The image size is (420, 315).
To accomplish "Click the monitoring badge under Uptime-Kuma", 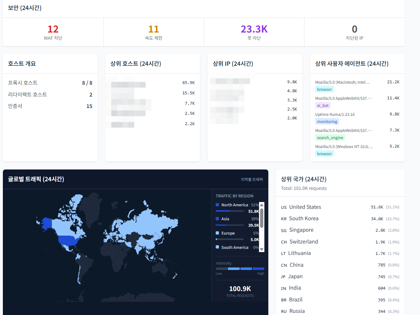I will coord(327,121).
